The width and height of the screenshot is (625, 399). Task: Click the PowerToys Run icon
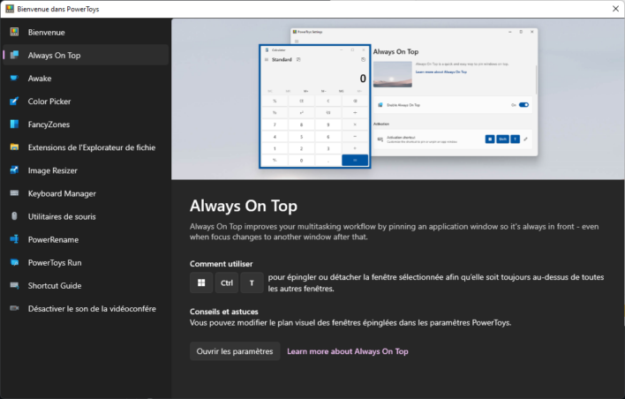(14, 262)
